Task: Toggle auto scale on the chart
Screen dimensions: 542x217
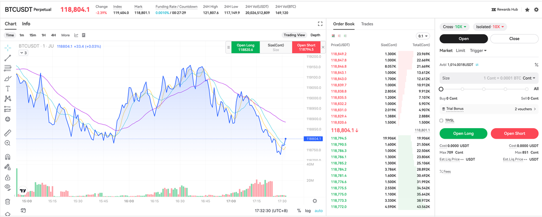Action: click(x=318, y=211)
